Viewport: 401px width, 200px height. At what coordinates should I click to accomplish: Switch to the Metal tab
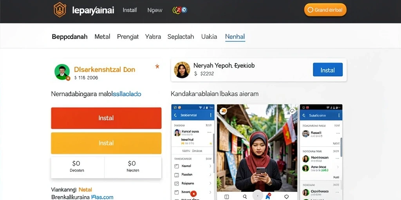pos(102,37)
